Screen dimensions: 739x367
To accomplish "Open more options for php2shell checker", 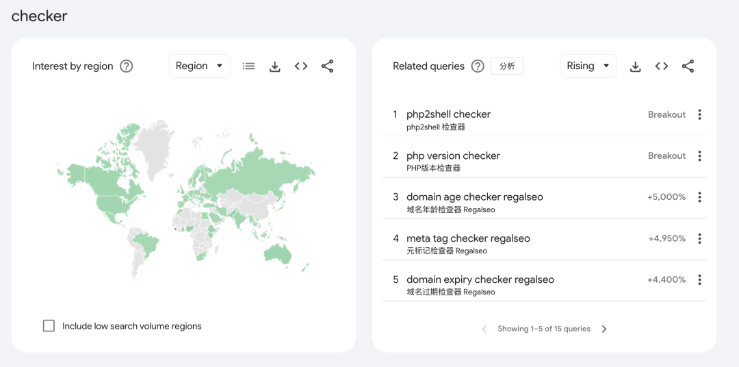I will [699, 114].
